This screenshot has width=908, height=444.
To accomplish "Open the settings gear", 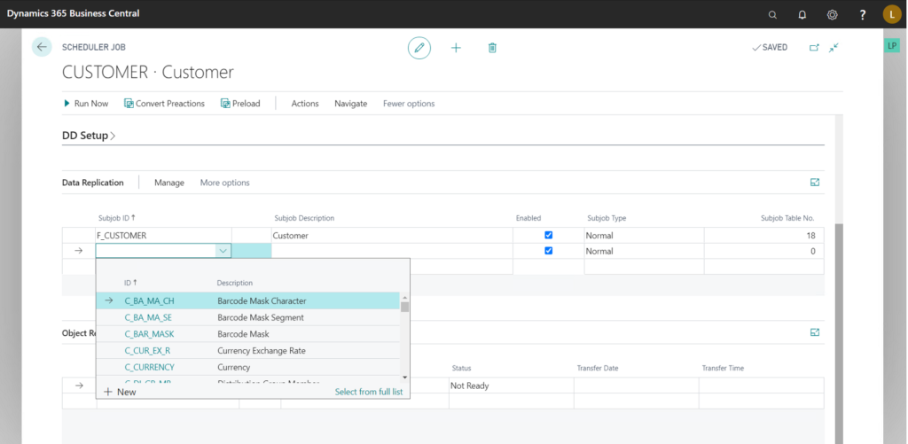I will (832, 15).
